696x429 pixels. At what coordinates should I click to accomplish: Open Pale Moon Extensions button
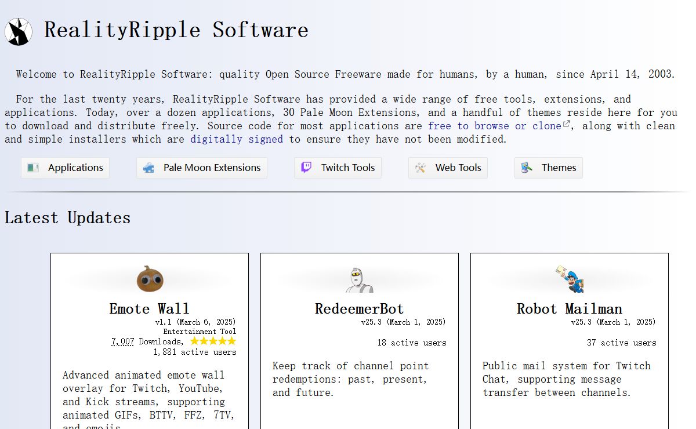coord(202,168)
